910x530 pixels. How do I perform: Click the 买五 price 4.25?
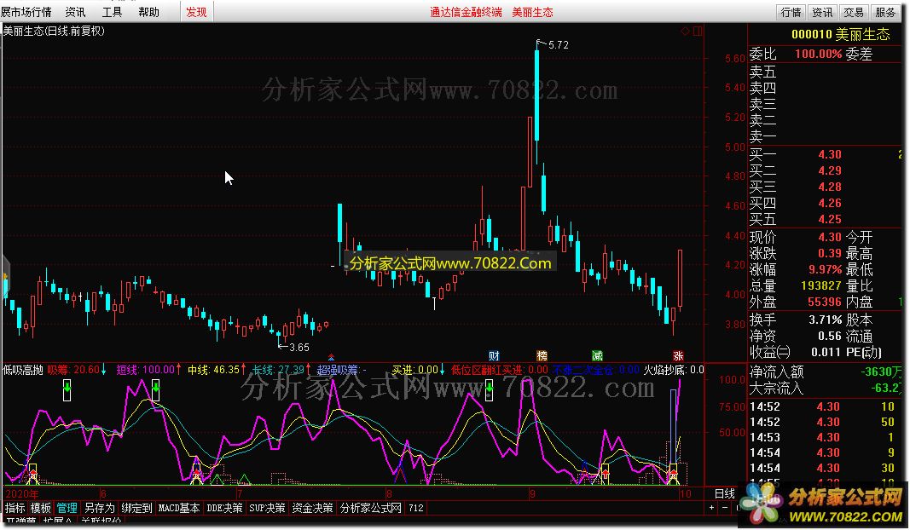(829, 220)
